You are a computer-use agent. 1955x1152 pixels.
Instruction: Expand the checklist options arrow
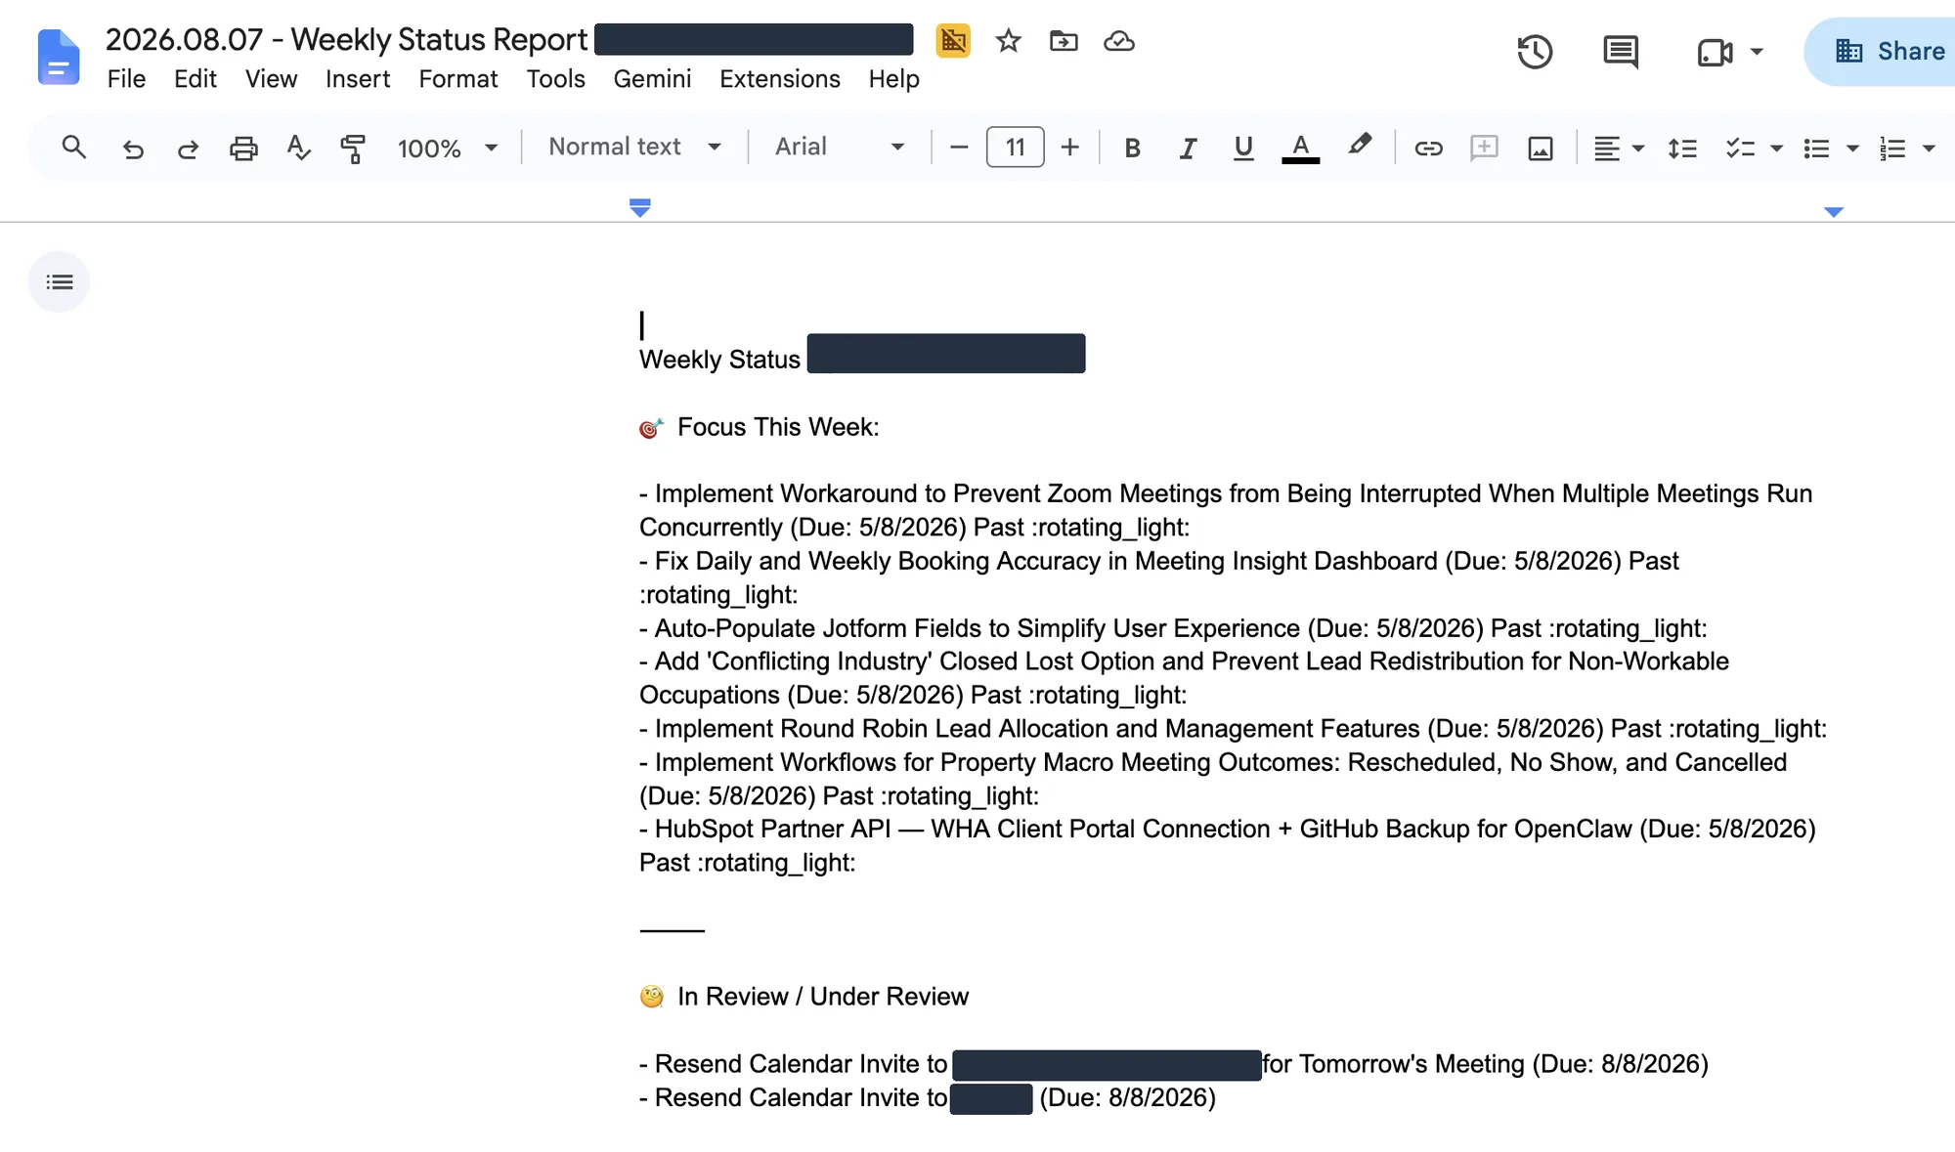coord(1776,149)
